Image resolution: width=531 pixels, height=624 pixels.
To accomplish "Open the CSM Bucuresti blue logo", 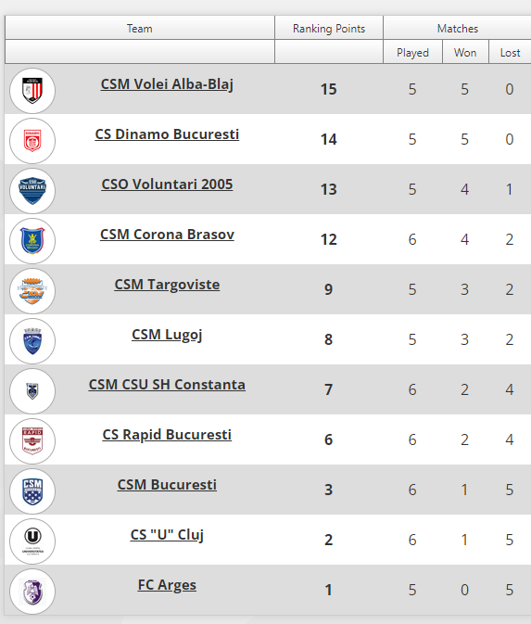I will pyautogui.click(x=32, y=491).
